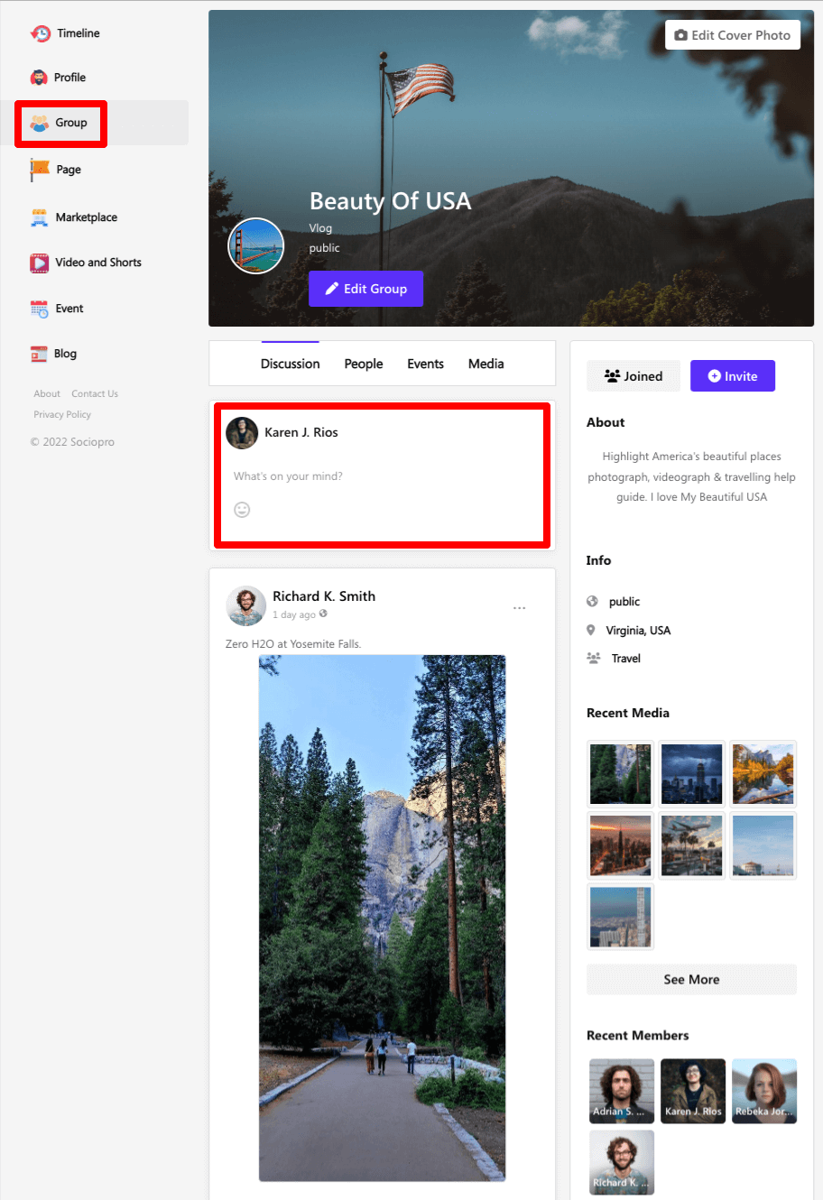The image size is (823, 1200).
Task: Expand recent media with See More
Action: tap(691, 980)
